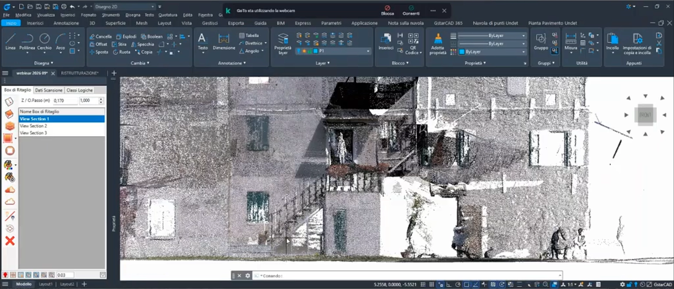Insert a table with Tabella
674x289 pixels.
249,35
